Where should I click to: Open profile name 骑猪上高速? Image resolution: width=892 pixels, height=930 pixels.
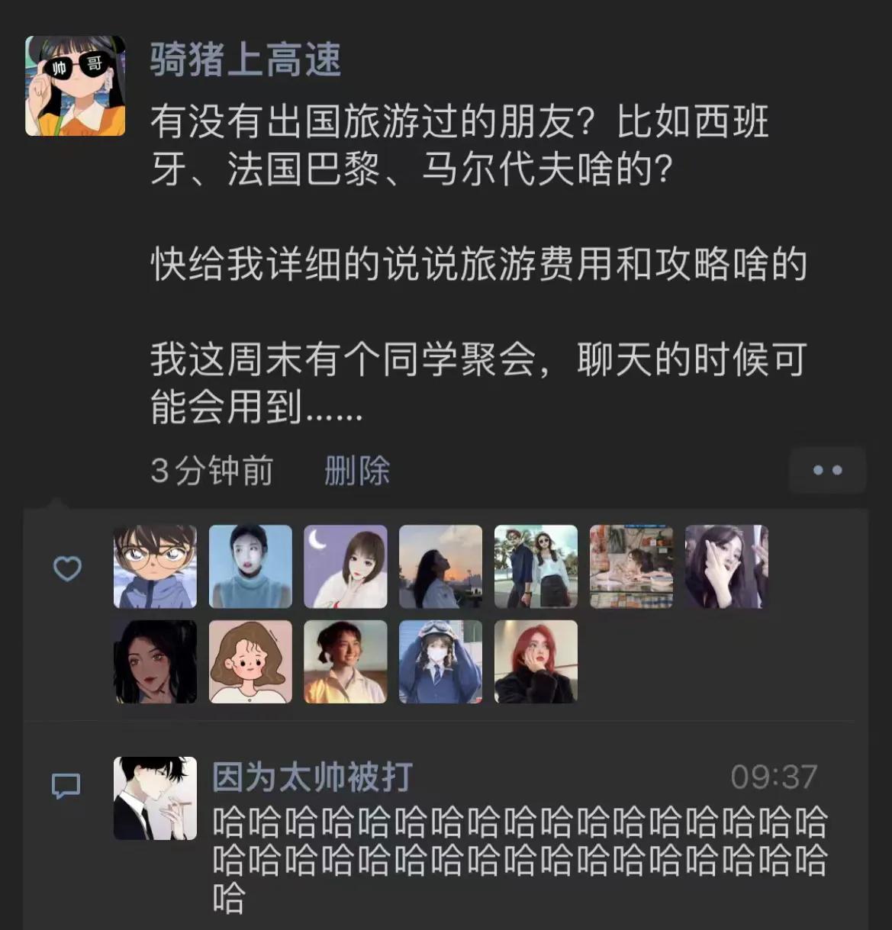point(246,59)
